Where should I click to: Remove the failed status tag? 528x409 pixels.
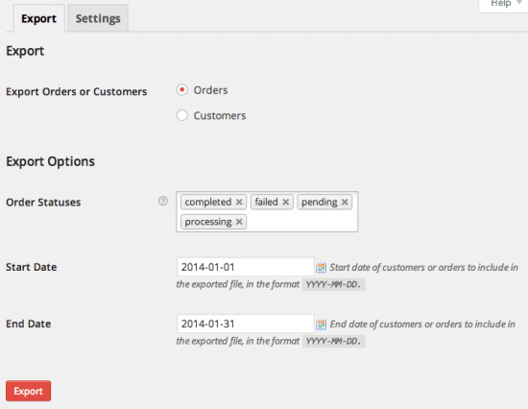click(x=285, y=202)
